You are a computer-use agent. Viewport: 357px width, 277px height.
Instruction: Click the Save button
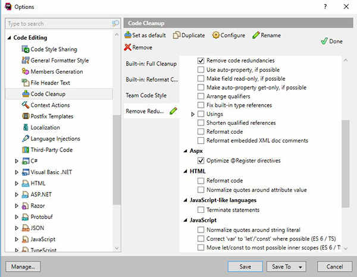[245, 266]
